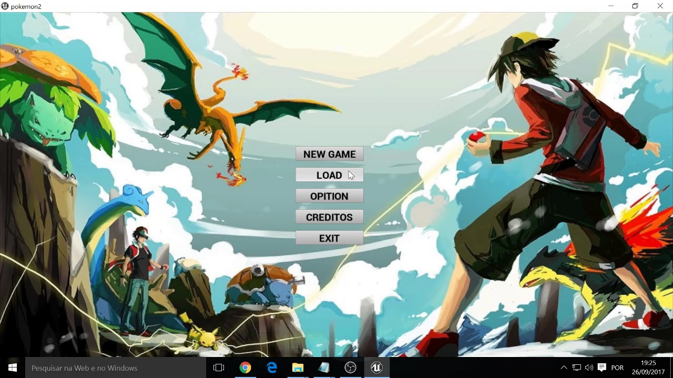Open the OPITION menu entry
Screen dimensions: 673x378
point(330,195)
